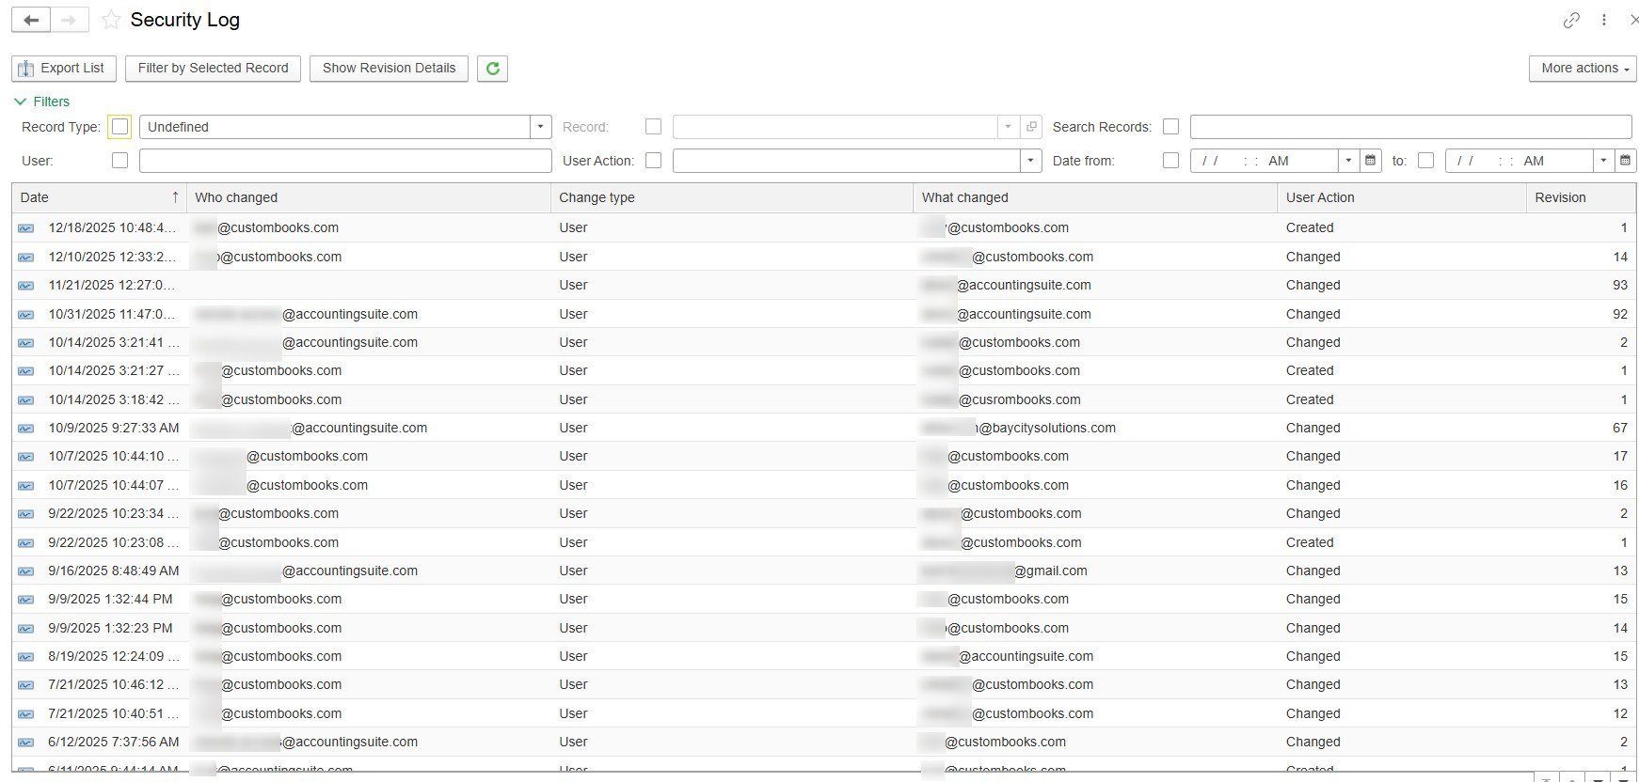This screenshot has width=1639, height=782.
Task: Check the Search Records filter checkbox
Action: pos(1170,127)
